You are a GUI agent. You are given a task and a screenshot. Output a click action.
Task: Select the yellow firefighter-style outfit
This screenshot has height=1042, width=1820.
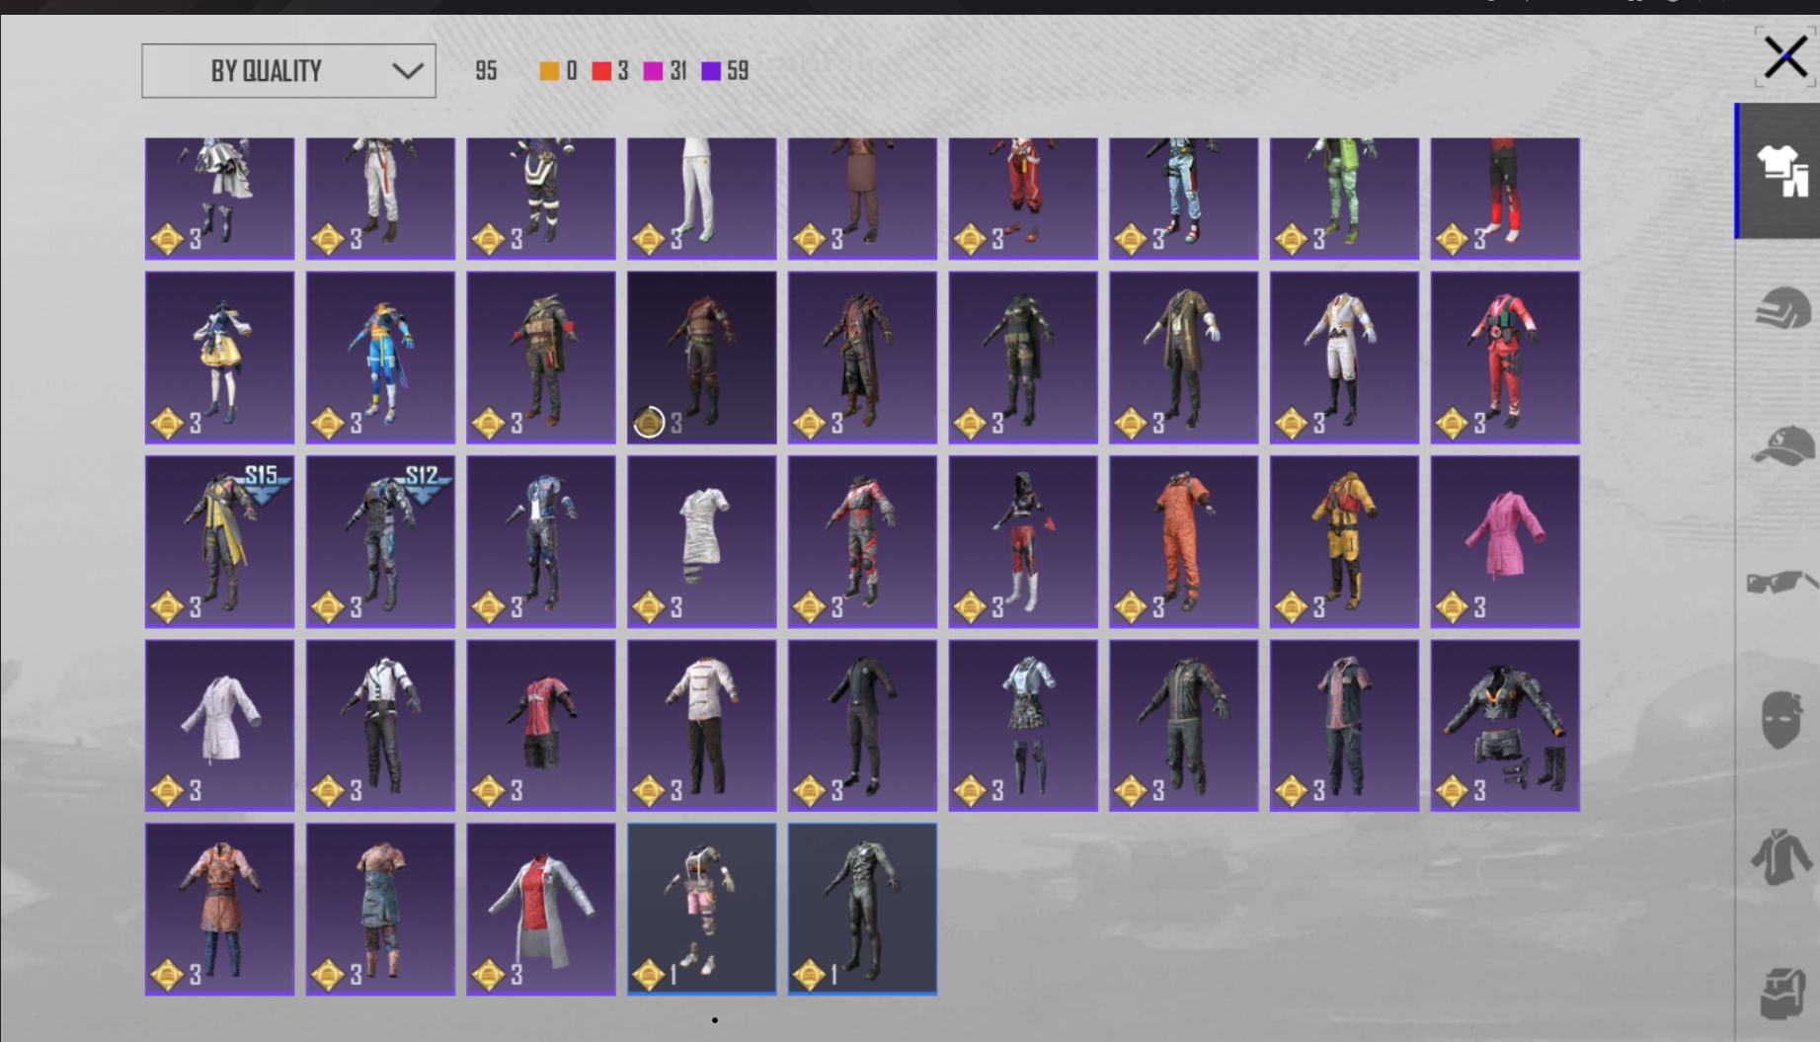point(1344,541)
